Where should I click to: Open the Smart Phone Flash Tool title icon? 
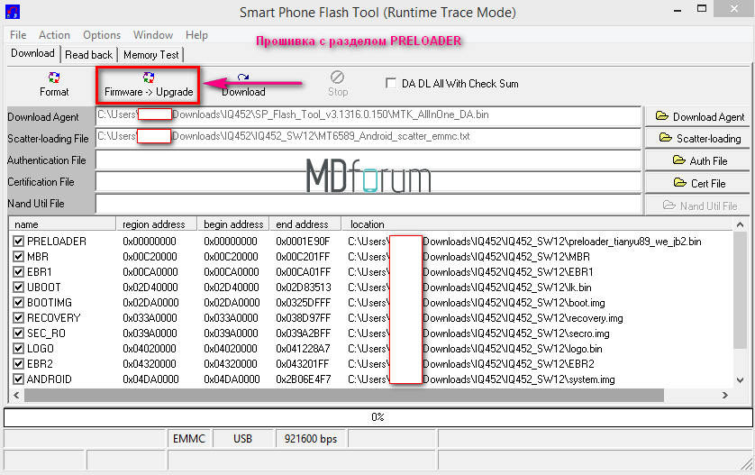tap(13, 12)
